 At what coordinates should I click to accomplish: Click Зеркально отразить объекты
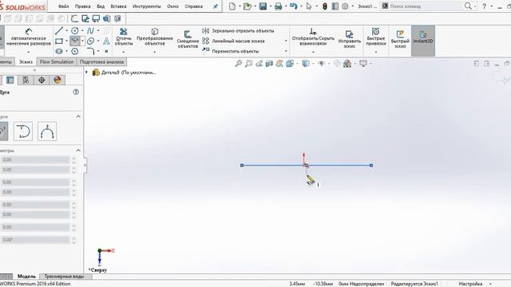pyautogui.click(x=238, y=31)
